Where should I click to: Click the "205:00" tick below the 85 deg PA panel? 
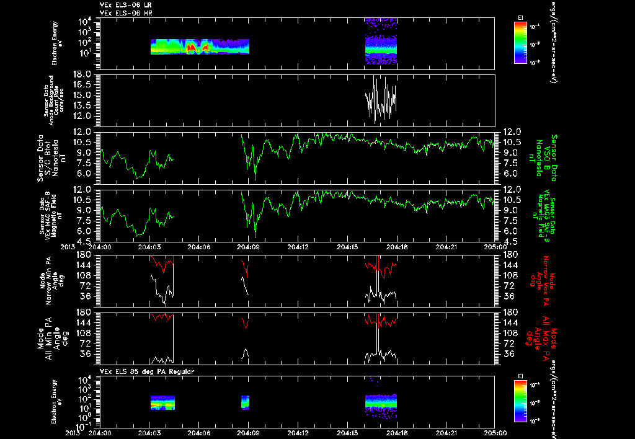(x=495, y=433)
